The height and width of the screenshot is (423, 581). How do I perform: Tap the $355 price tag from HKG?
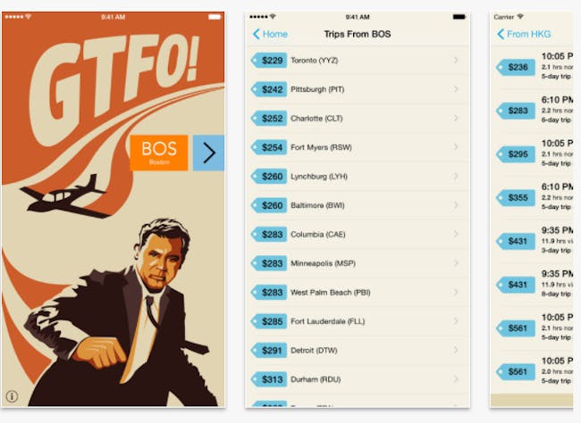tap(516, 197)
